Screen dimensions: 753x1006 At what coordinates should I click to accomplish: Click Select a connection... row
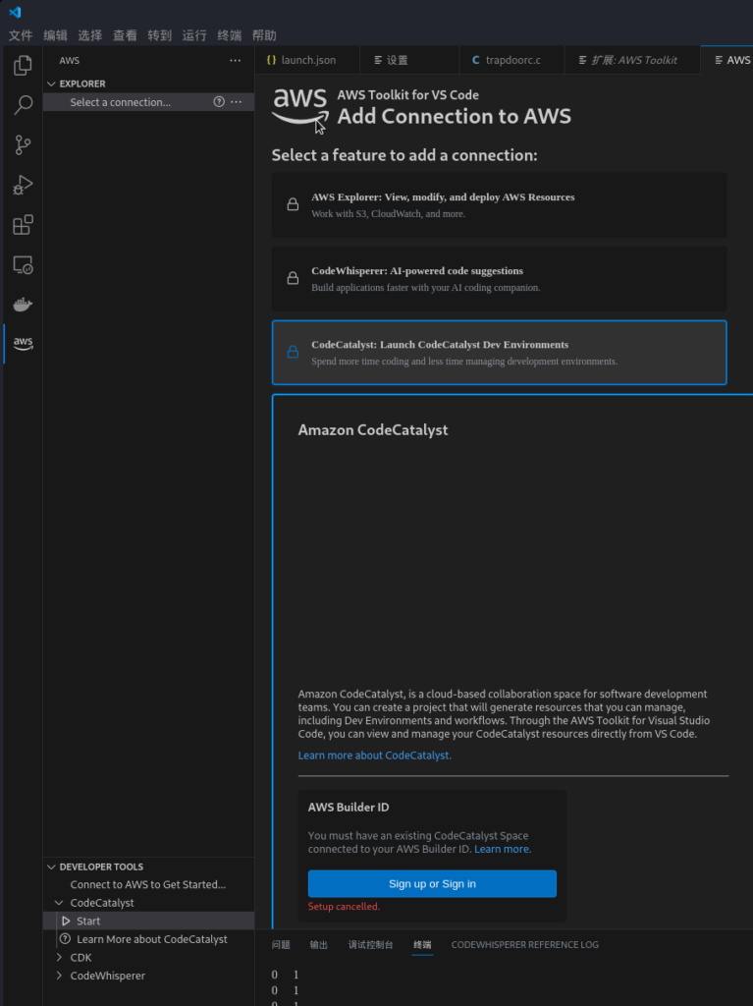click(x=148, y=102)
